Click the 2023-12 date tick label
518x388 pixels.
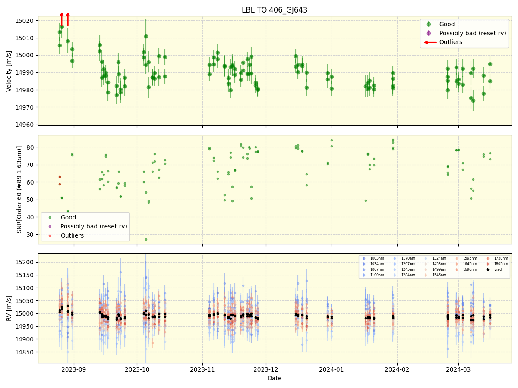(x=266, y=369)
